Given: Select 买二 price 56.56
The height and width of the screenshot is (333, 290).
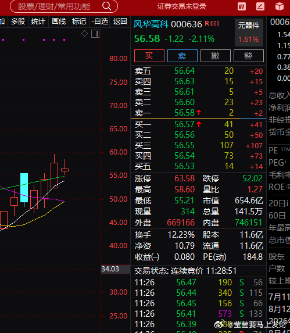Looking at the screenshot, I should (184, 135).
